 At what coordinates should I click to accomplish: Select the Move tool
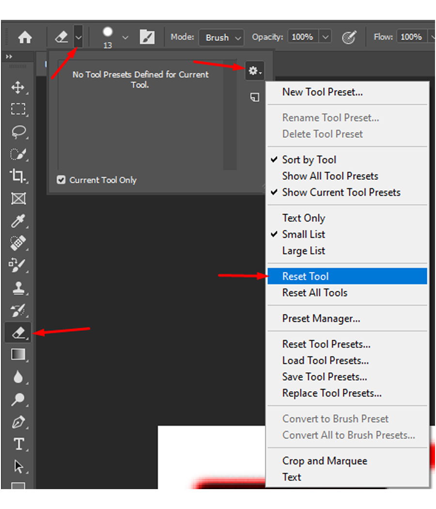(x=18, y=88)
